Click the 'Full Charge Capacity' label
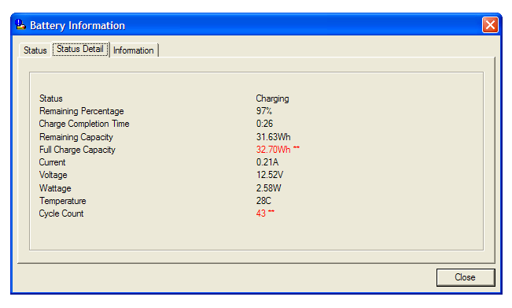The height and width of the screenshot is (308, 512). (77, 150)
